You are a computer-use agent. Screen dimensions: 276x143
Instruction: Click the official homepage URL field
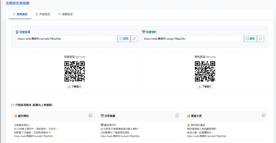(66, 39)
